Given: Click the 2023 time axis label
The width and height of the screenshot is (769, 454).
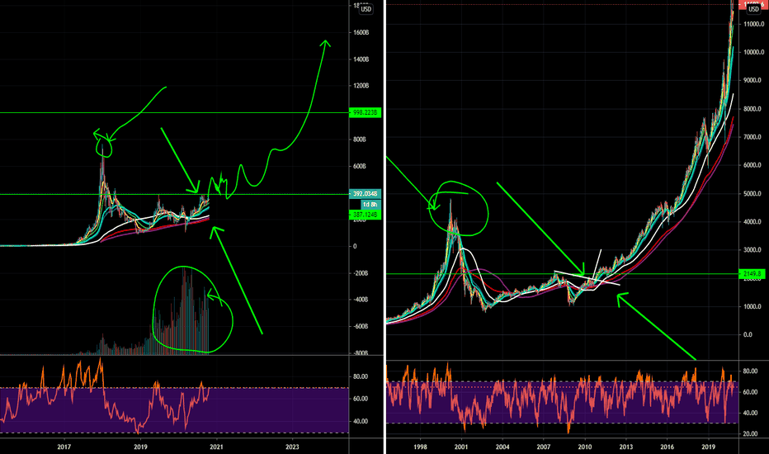Looking at the screenshot, I should 292,447.
